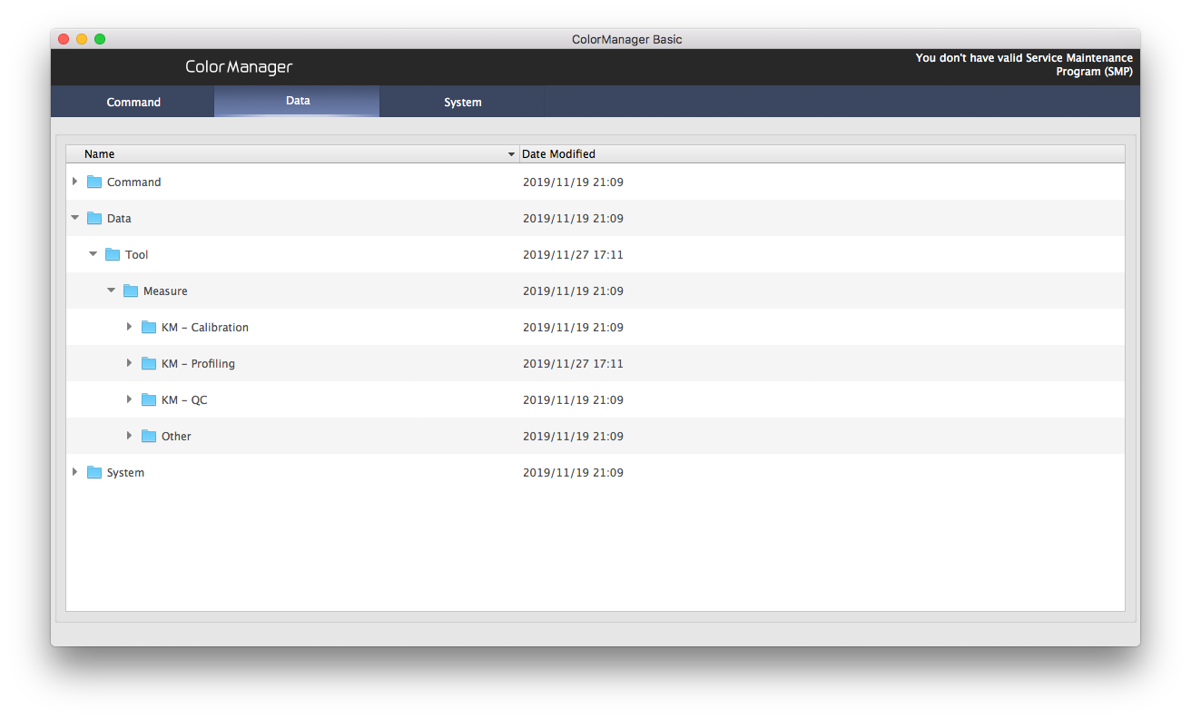Click the KM – Profiling folder icon
Screen dimensions: 1191x719
click(149, 363)
